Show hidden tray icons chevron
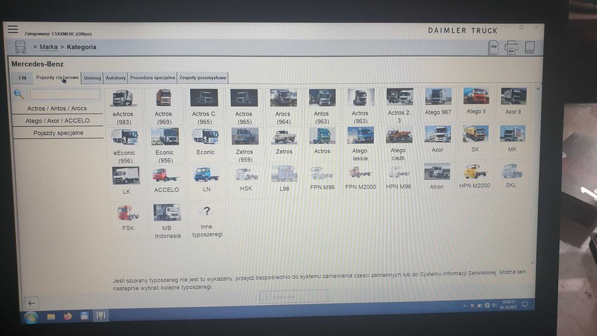Screen dimensions: 597x336 pyautogui.click(x=465, y=306)
